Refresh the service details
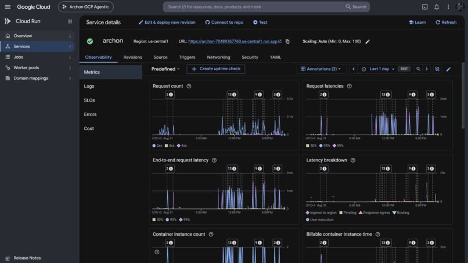 point(446,23)
